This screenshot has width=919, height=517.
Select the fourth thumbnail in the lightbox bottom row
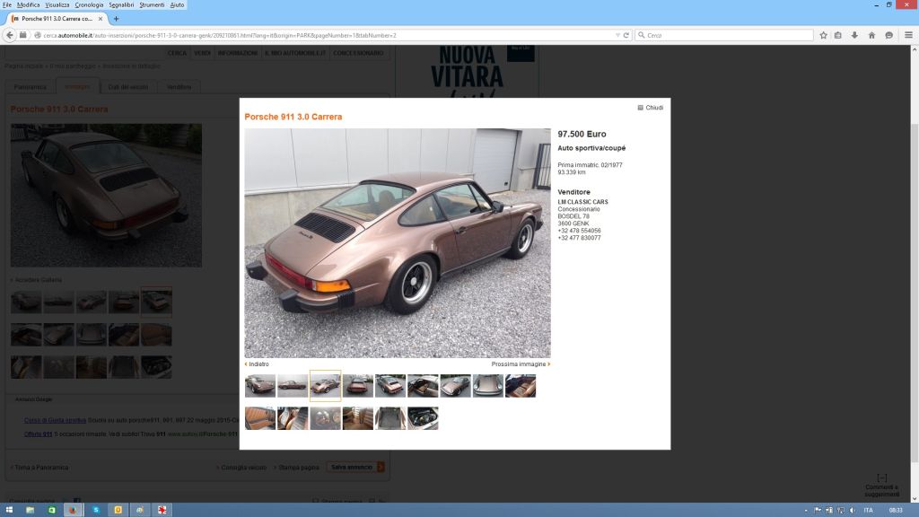(357, 418)
